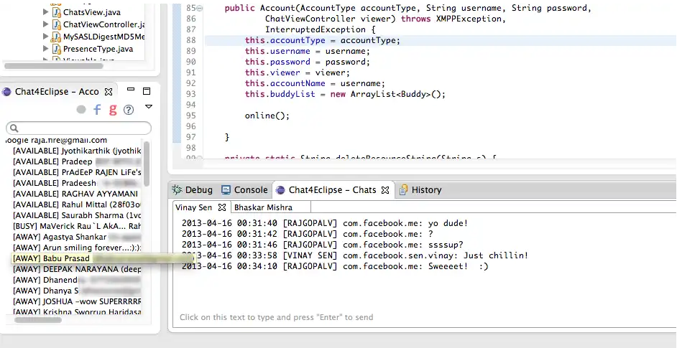
Task: Click the Facebook account icon
Action: (x=97, y=110)
